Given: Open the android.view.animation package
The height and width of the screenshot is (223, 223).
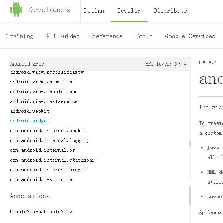Looking at the screenshot, I should 41,82.
